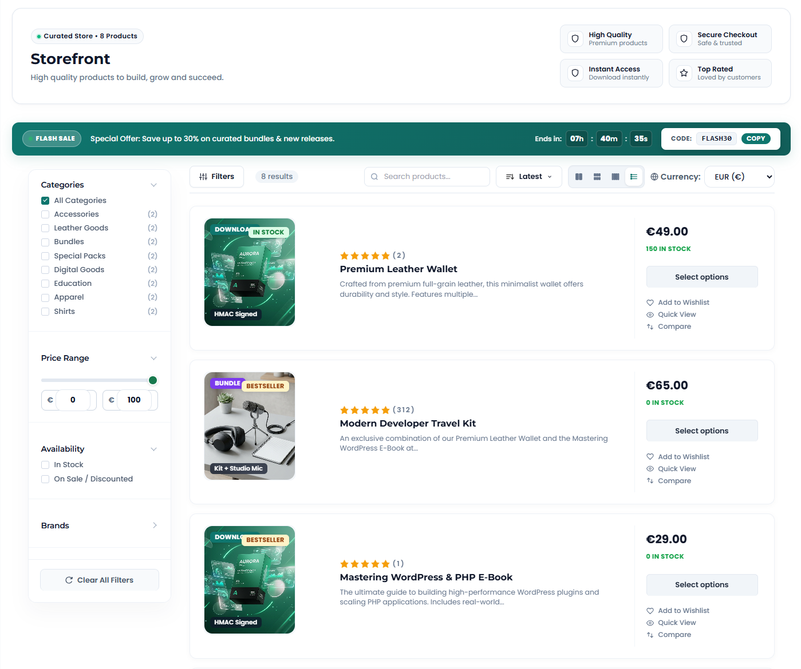Screen dimensions: 801x669
Task: Open Quick View for Premium Leather Wallet
Action: [672, 314]
